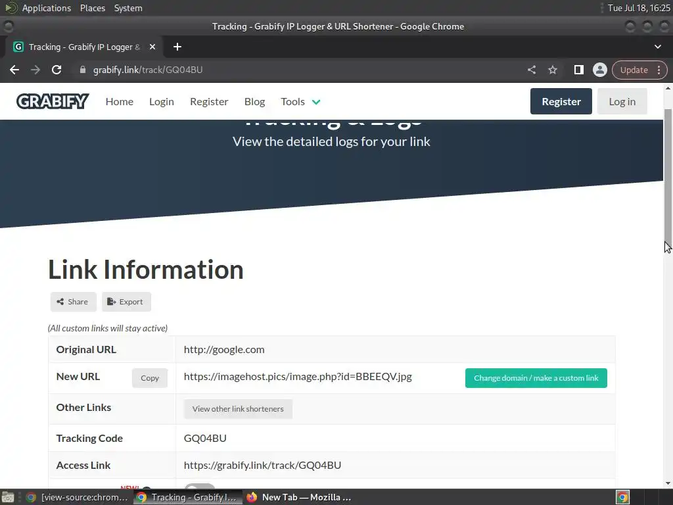
Task: Toggle the switch below Access Link
Action: pyautogui.click(x=200, y=486)
